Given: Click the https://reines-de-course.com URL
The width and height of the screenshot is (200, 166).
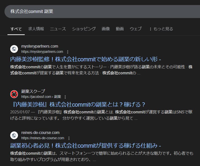Looking at the screenshot, I should coord(43,138).
